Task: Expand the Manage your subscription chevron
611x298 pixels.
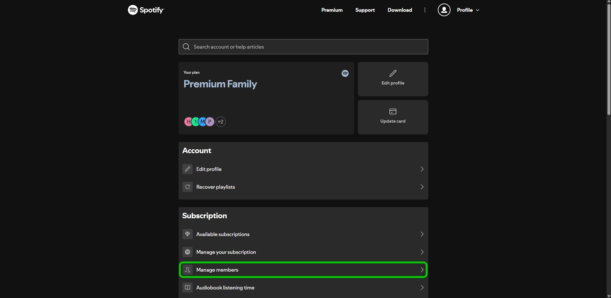Action: point(422,252)
